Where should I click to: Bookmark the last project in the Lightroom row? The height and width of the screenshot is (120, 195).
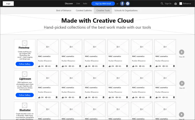tap(174, 97)
